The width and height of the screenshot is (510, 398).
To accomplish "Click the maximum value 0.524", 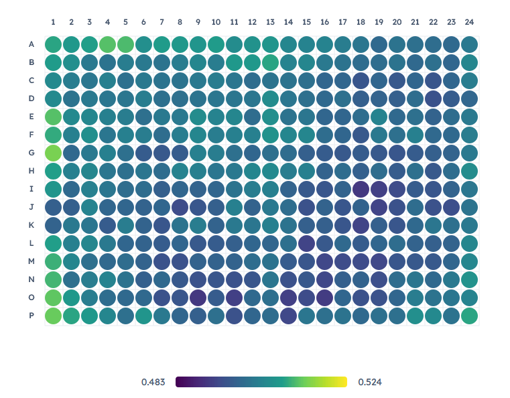I will click(x=370, y=382).
